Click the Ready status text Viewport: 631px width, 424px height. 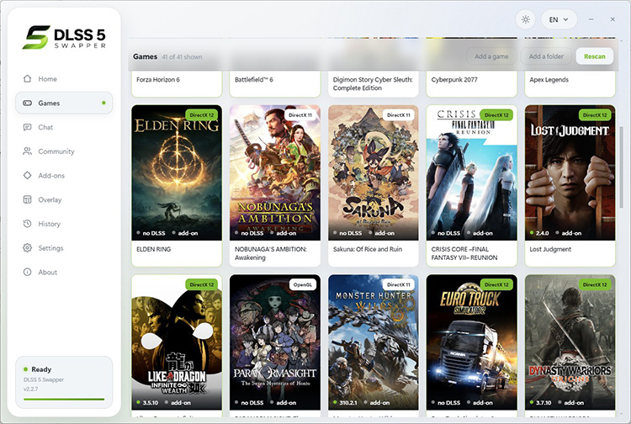point(41,369)
